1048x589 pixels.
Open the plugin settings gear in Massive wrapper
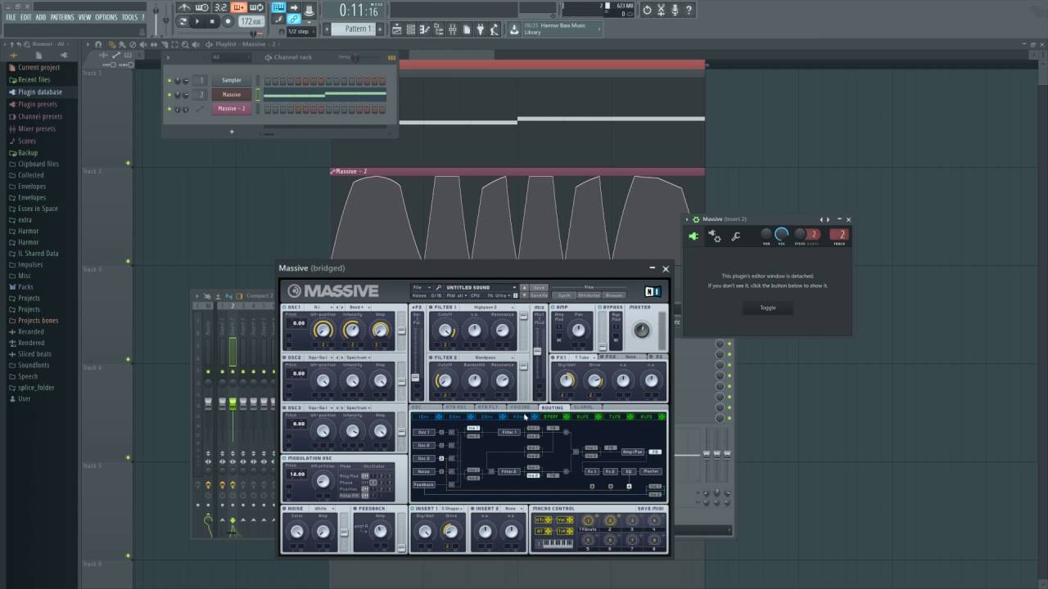coord(715,236)
